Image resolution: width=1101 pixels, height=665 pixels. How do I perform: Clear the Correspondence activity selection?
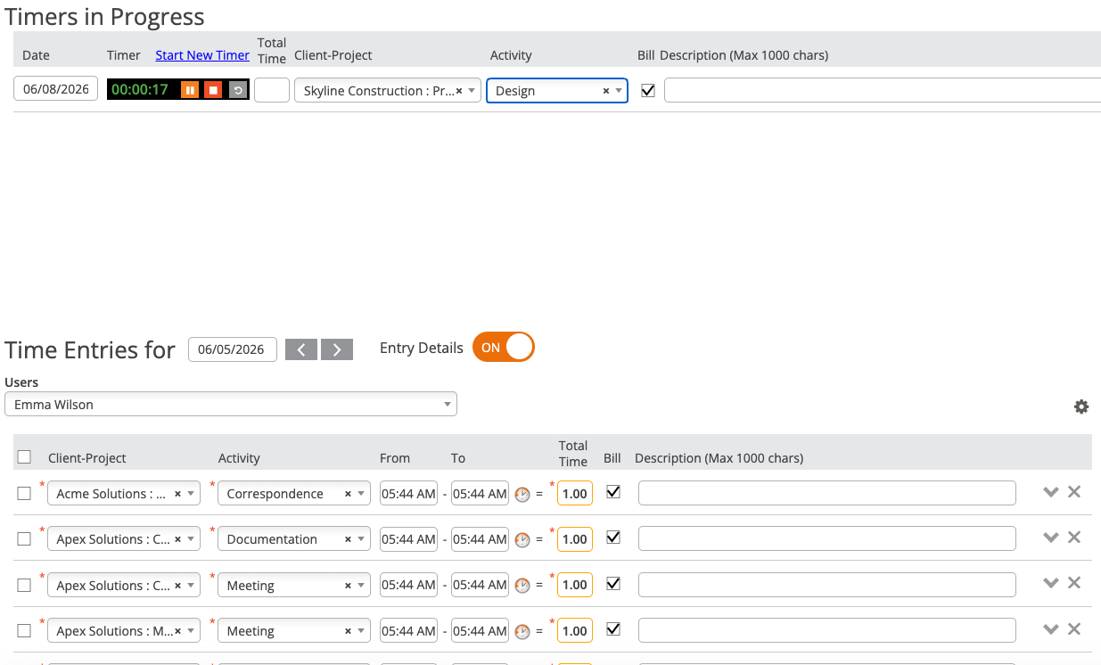(x=348, y=494)
